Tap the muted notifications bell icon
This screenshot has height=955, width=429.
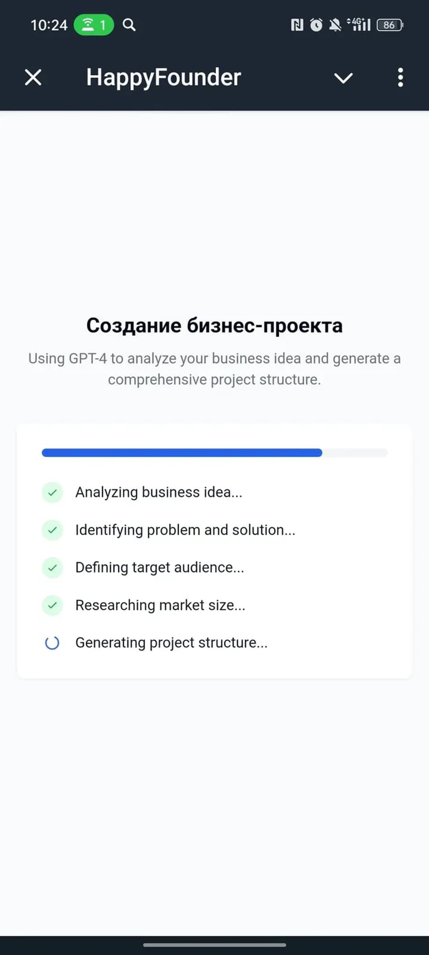click(335, 24)
